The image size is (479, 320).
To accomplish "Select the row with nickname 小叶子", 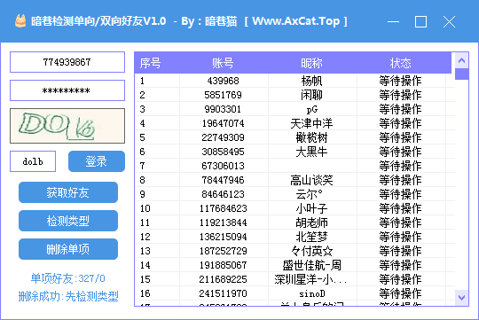I will (294, 208).
